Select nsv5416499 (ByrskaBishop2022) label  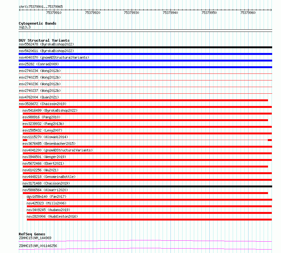click(x=50, y=110)
